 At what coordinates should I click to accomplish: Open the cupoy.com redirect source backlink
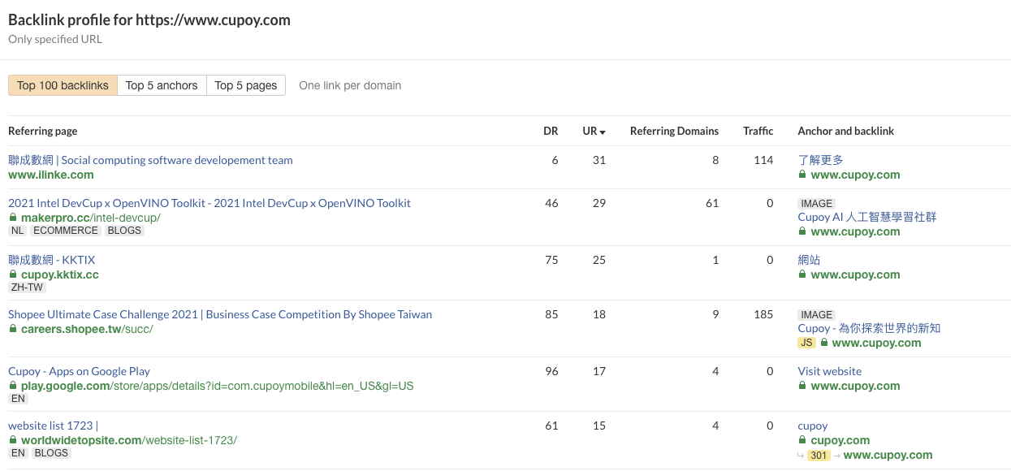click(840, 440)
